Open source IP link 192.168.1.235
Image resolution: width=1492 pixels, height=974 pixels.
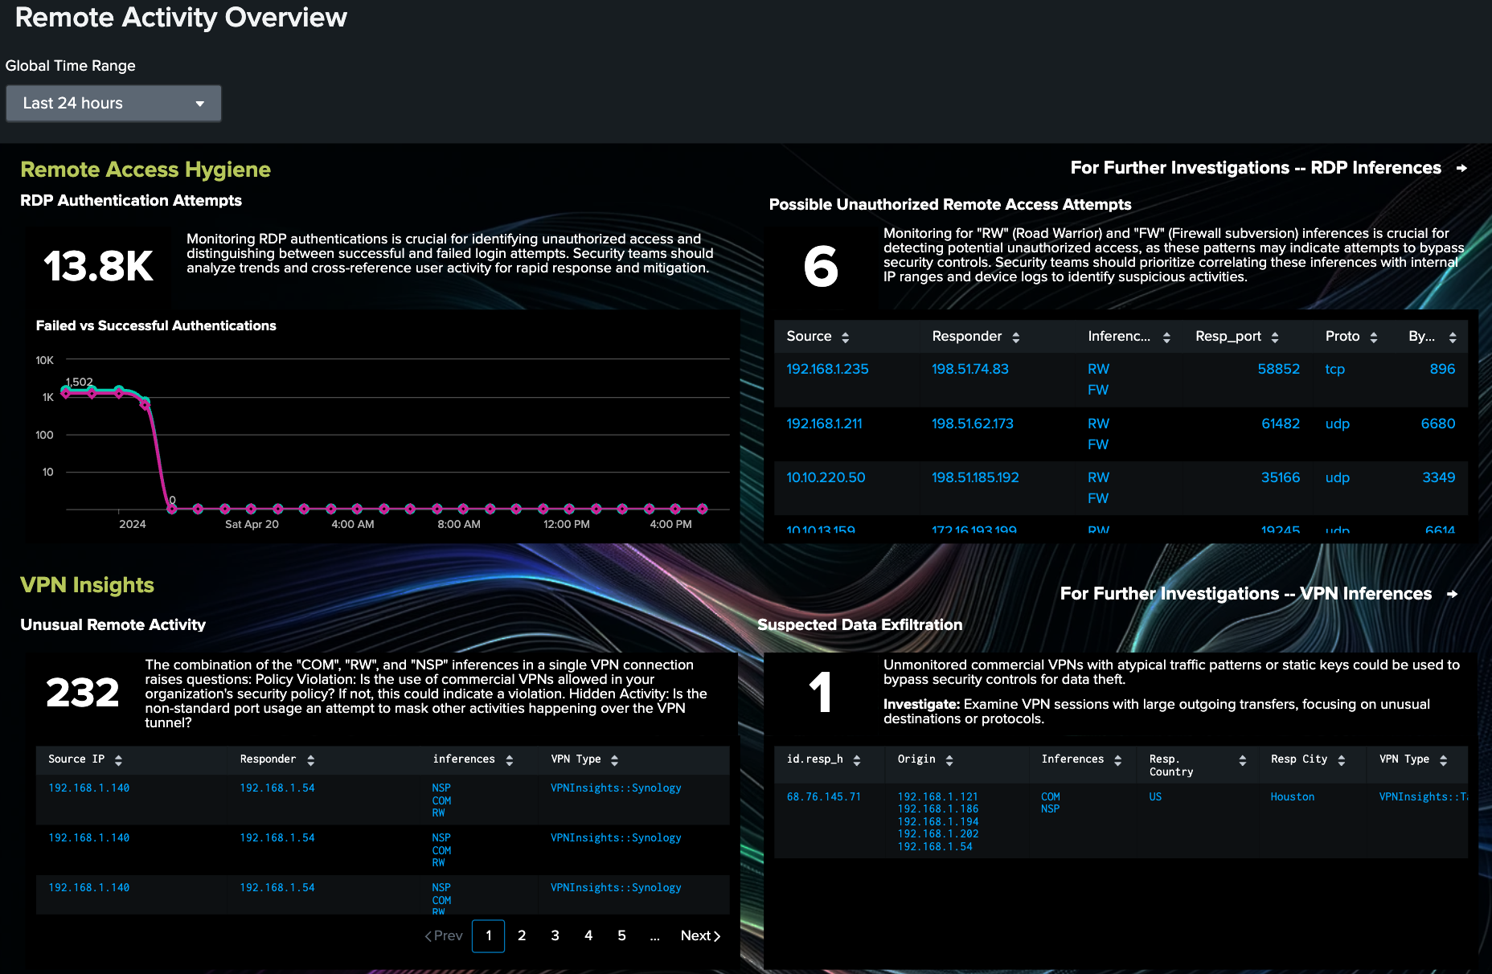tap(826, 369)
